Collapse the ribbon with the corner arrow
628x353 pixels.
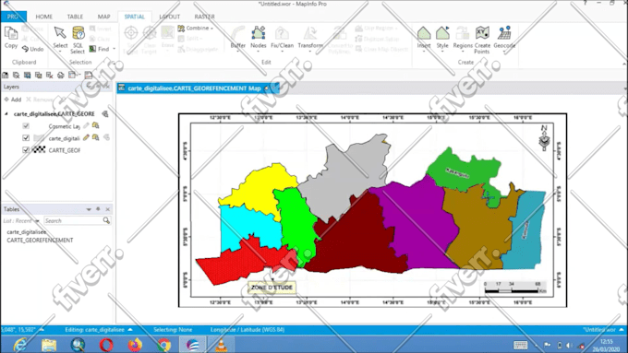(x=624, y=64)
